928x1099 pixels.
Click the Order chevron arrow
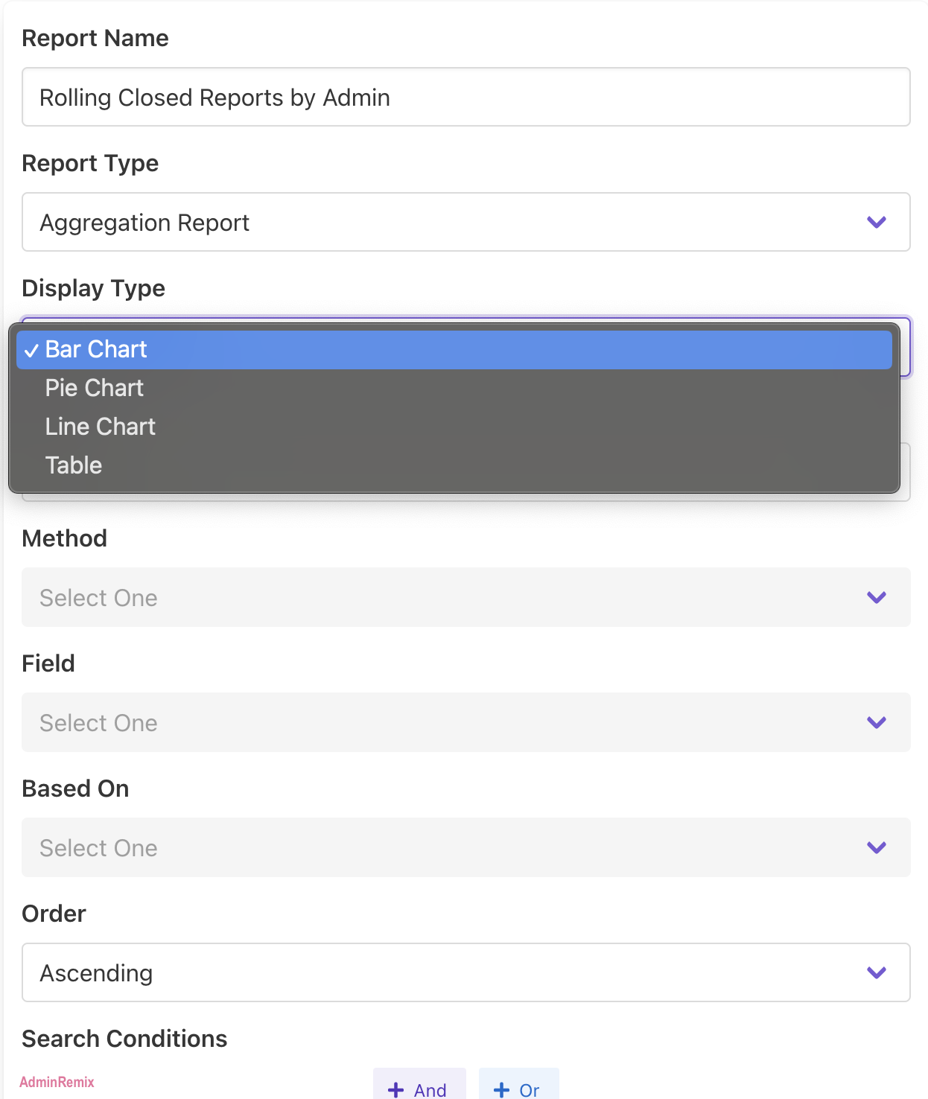click(x=877, y=973)
